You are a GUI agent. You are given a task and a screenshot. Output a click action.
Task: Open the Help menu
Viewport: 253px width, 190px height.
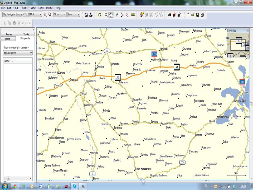pos(58,8)
